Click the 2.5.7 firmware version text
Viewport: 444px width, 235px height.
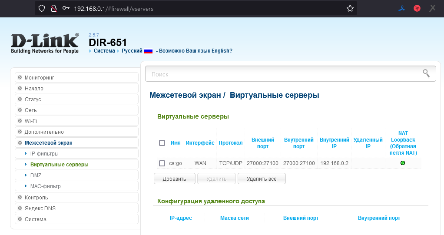(94, 35)
